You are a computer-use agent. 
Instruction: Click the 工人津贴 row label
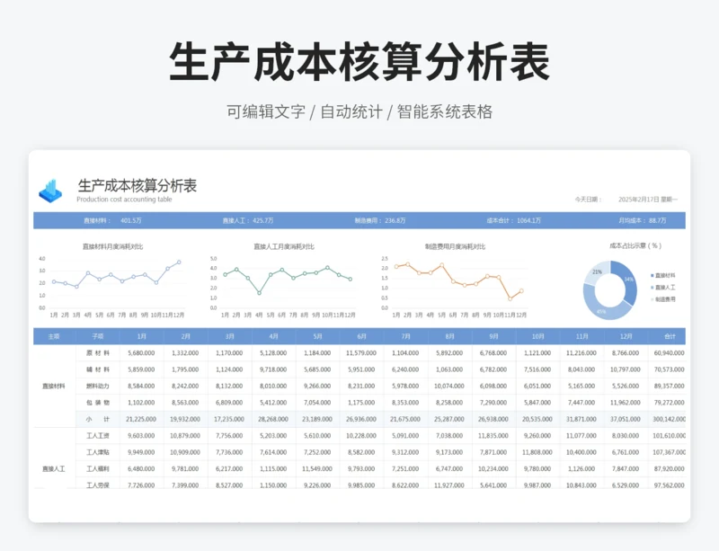(98, 452)
